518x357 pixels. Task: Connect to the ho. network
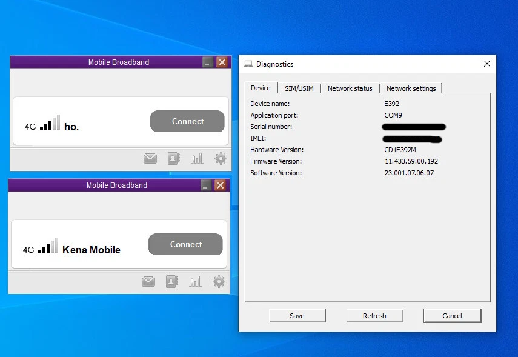point(187,121)
